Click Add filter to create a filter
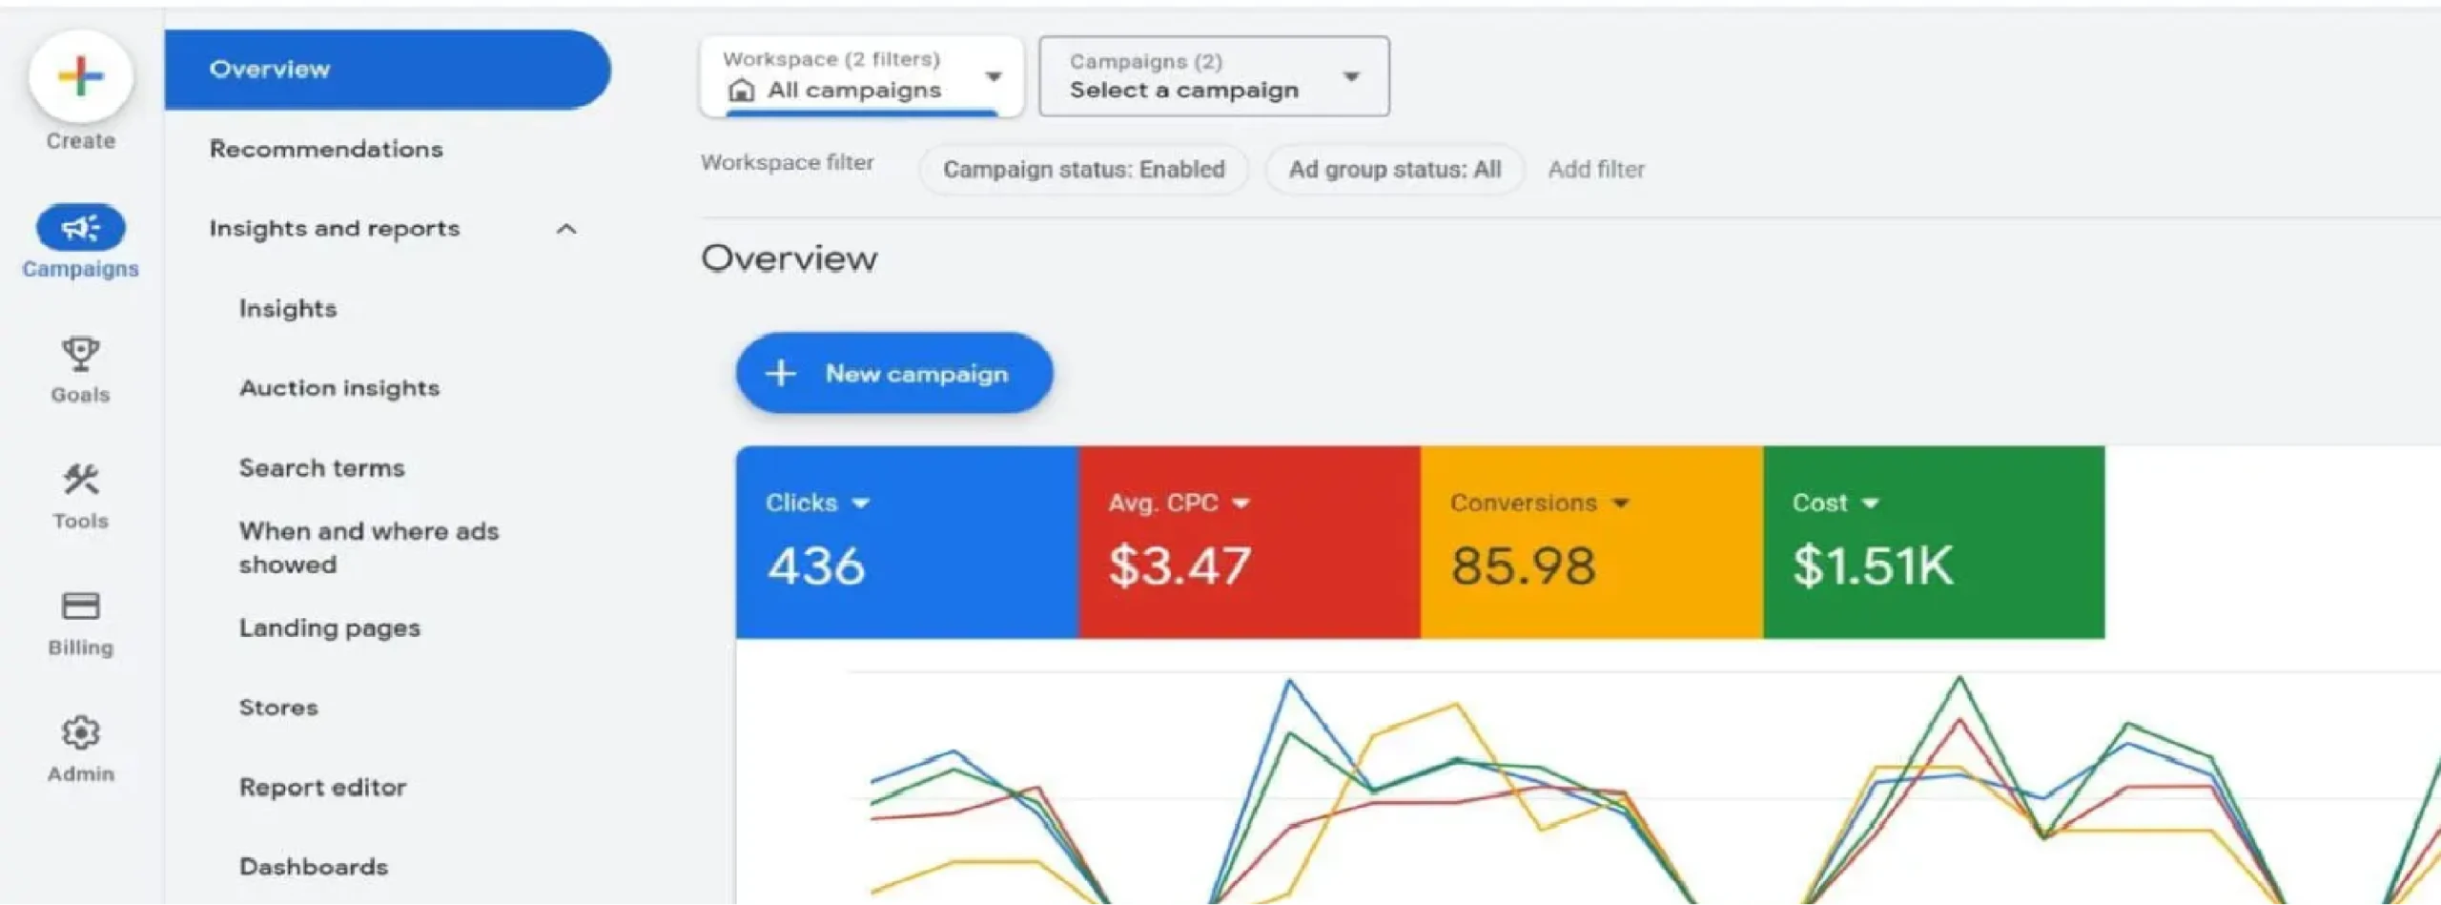2441x905 pixels. coord(1597,169)
